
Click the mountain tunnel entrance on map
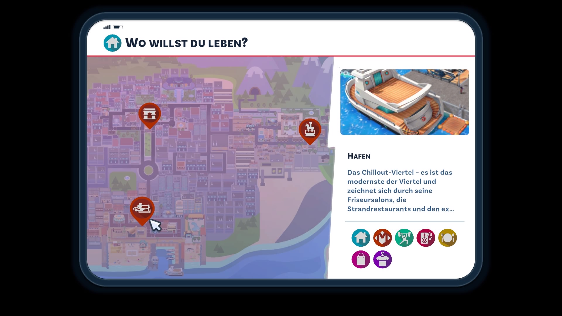254,91
